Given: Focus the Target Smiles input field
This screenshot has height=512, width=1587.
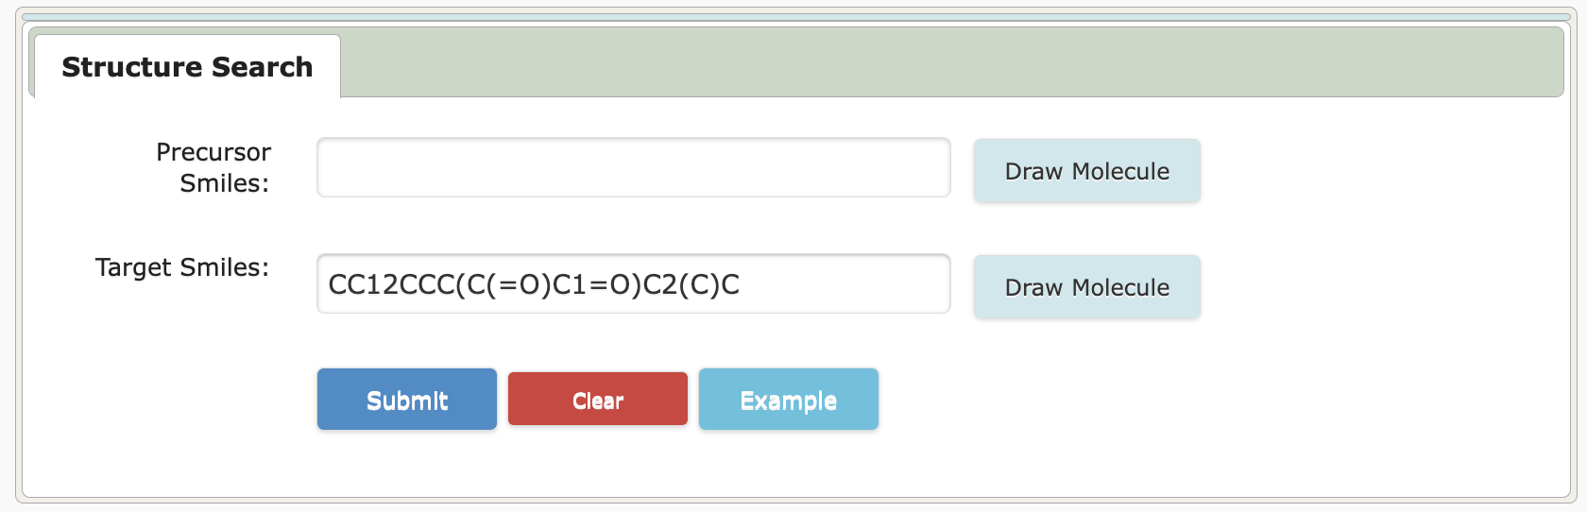Looking at the screenshot, I should tap(634, 283).
